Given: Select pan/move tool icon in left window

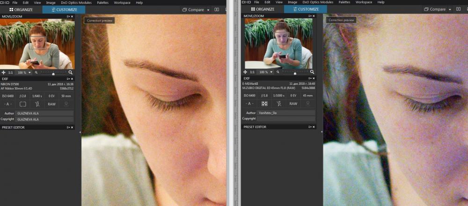Looking at the screenshot, I should [x=4, y=72].
